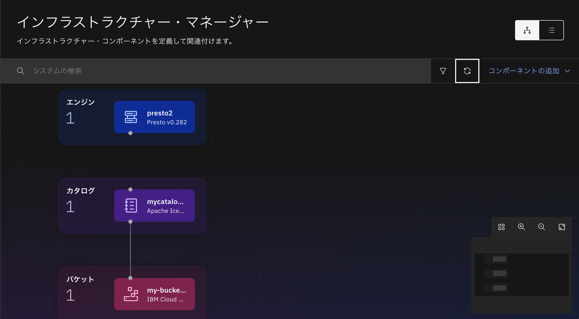Zoom out on the canvas
Viewport: 579px width, 319px height.
541,227
